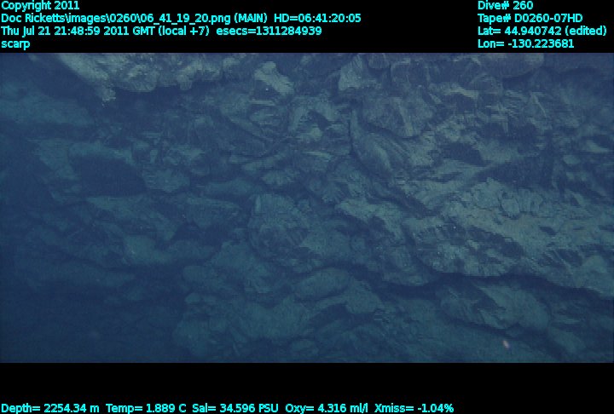Click the Dive# 260 label
614x414 pixels.
pyautogui.click(x=506, y=5)
